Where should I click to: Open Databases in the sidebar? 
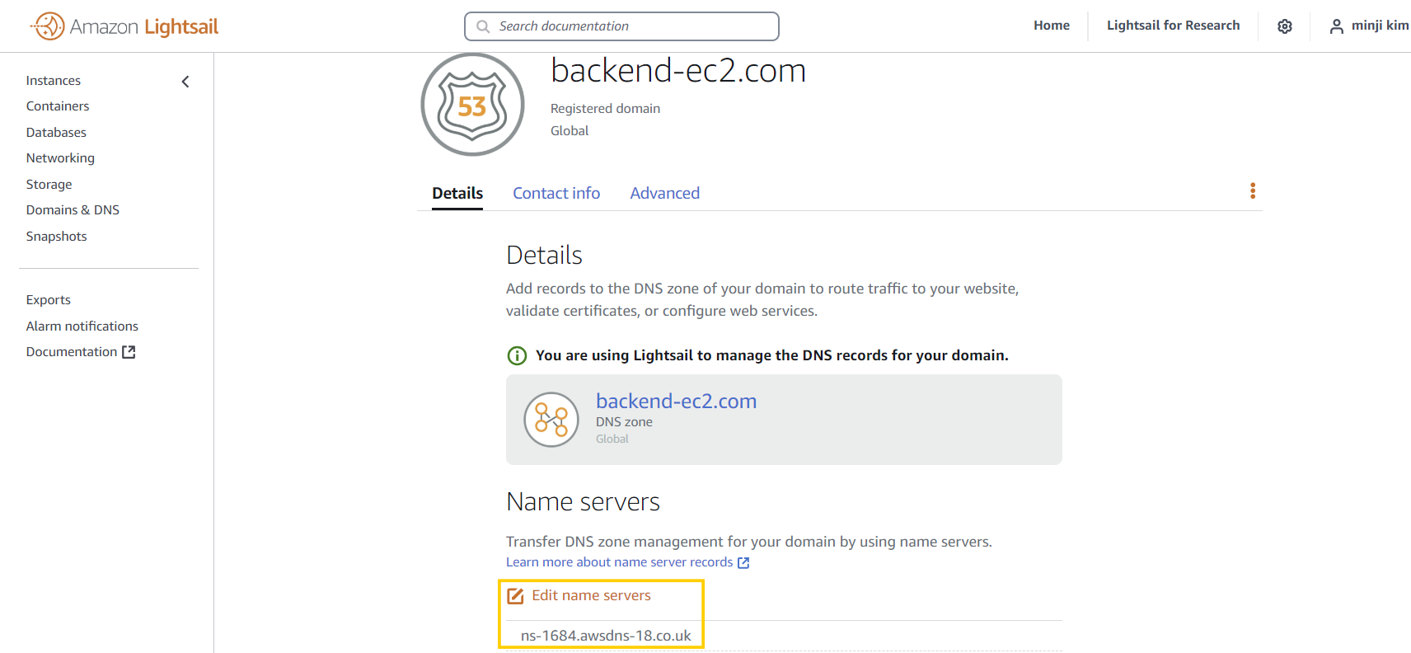tap(56, 133)
